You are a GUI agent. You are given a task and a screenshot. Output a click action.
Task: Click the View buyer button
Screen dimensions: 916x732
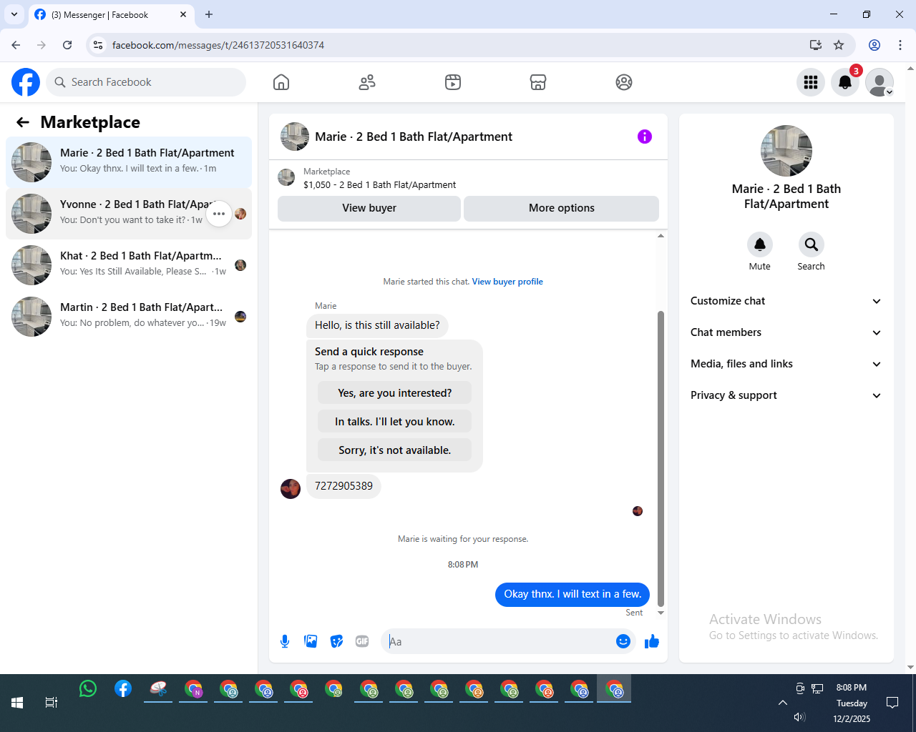click(369, 208)
